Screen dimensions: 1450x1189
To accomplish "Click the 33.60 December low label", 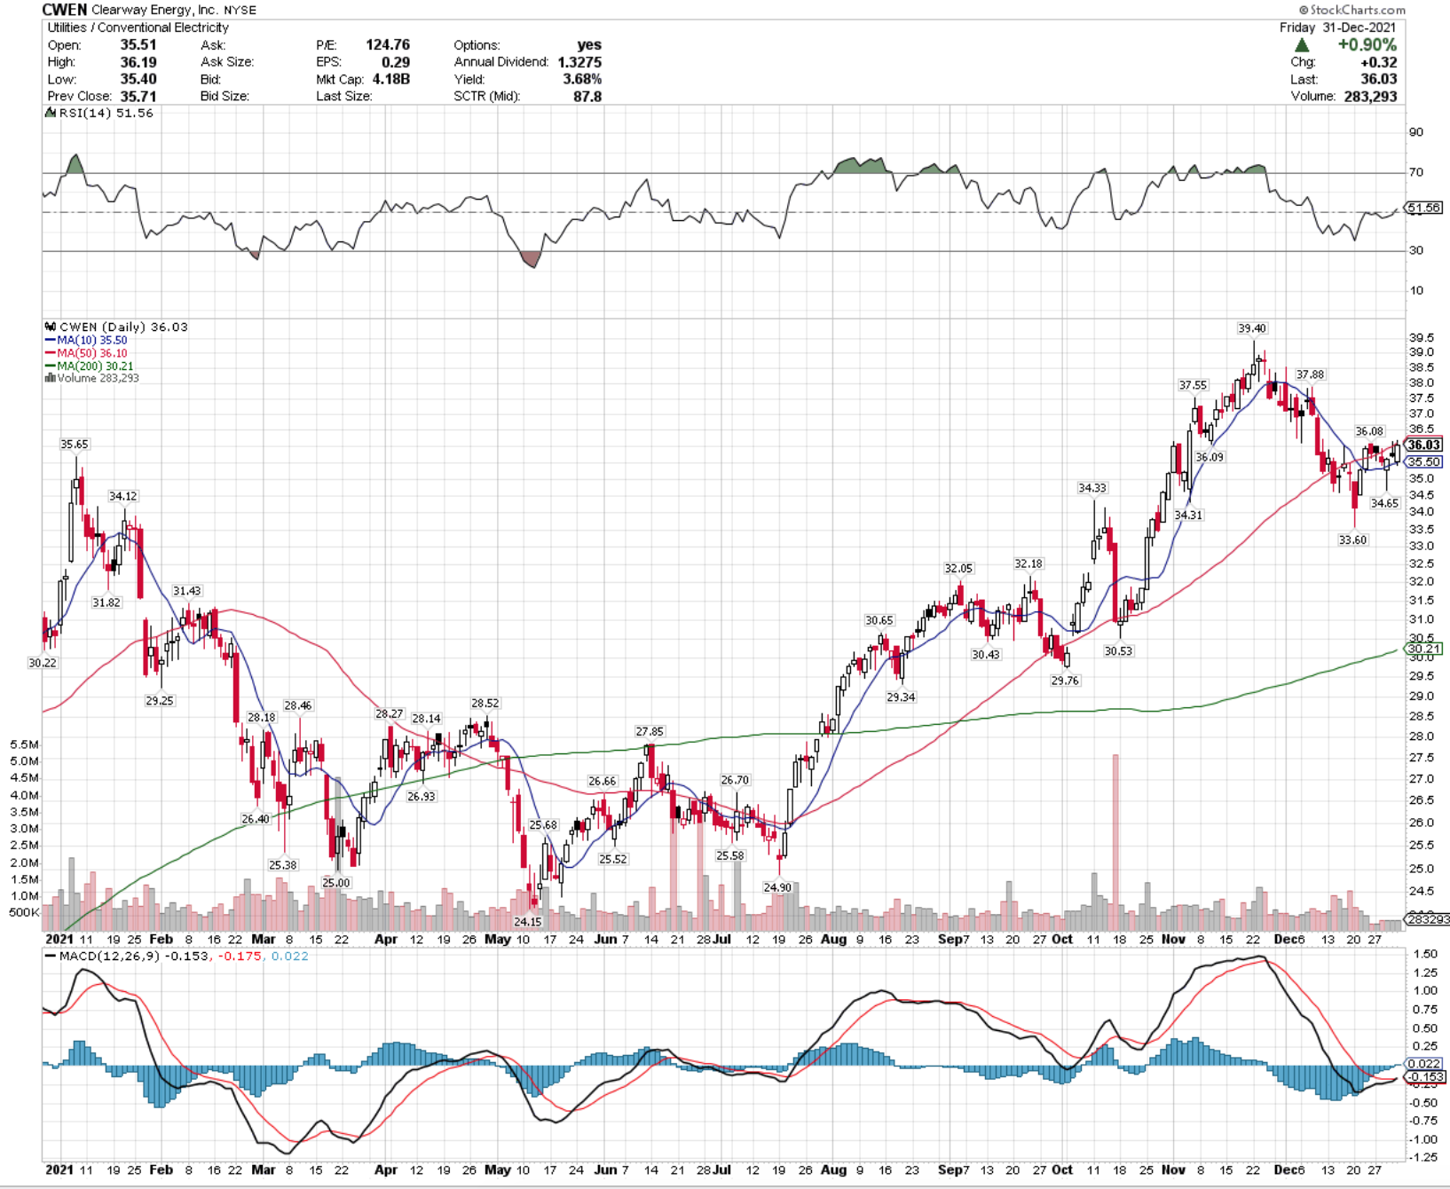I will tap(1352, 539).
